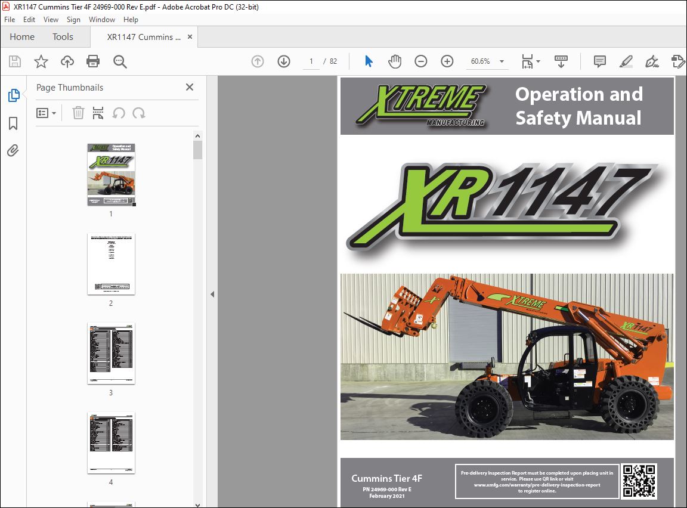Close the XR1147 Cummins document tab
The image size is (687, 508).
(190, 37)
